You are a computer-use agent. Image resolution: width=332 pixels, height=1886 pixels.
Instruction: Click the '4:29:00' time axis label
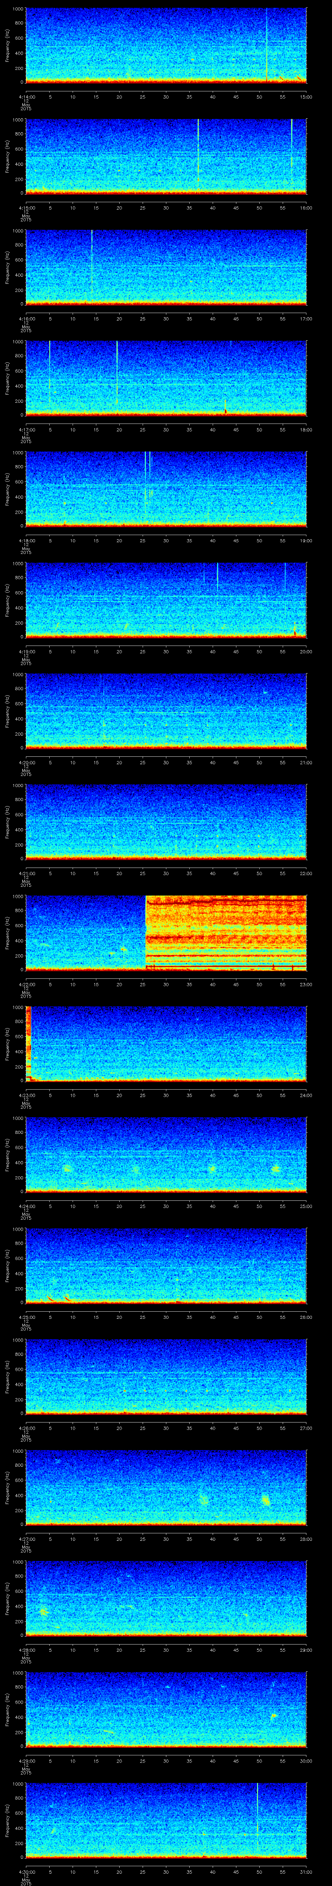click(26, 1761)
